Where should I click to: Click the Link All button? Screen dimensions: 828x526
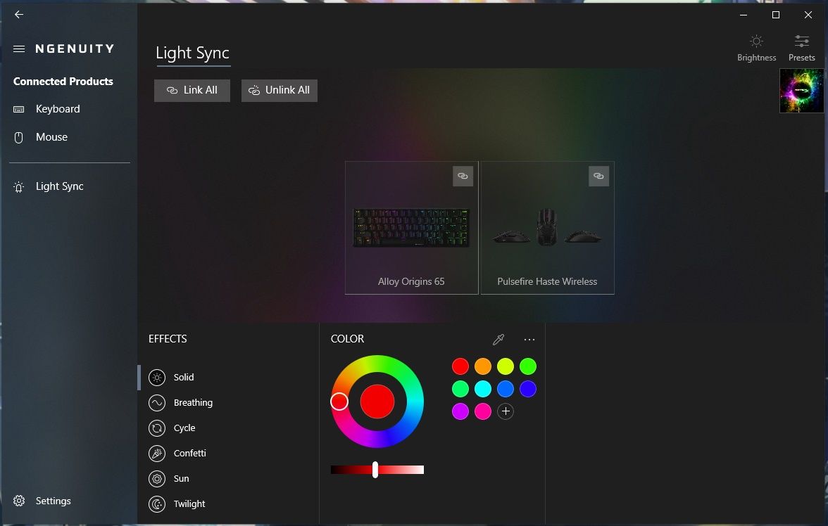[x=192, y=90]
